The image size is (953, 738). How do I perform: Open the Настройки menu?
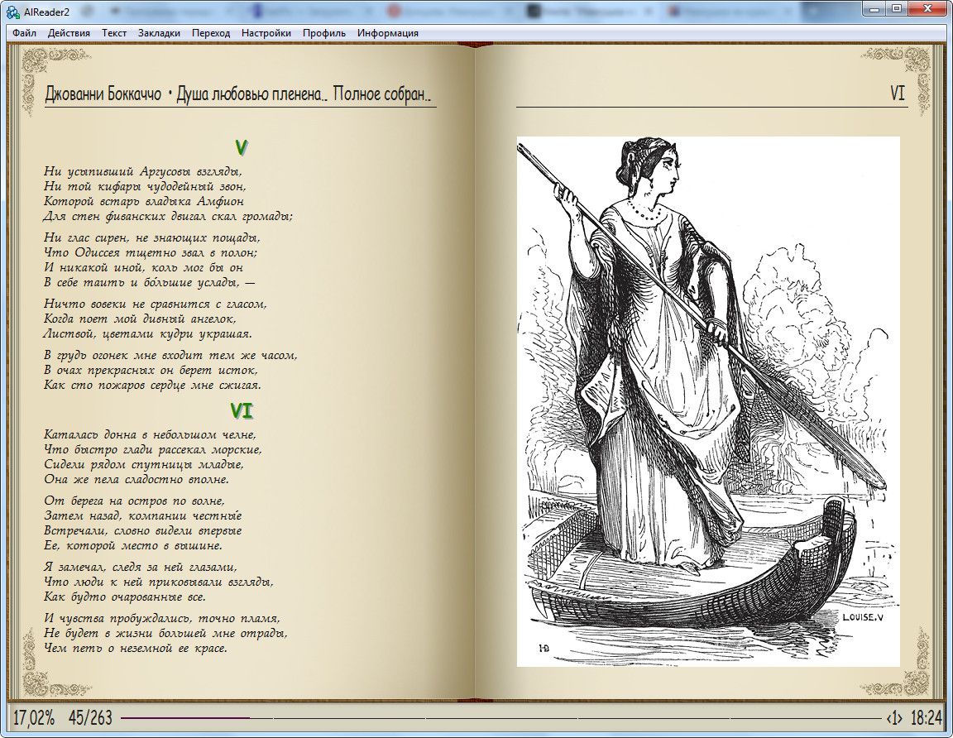tap(266, 33)
